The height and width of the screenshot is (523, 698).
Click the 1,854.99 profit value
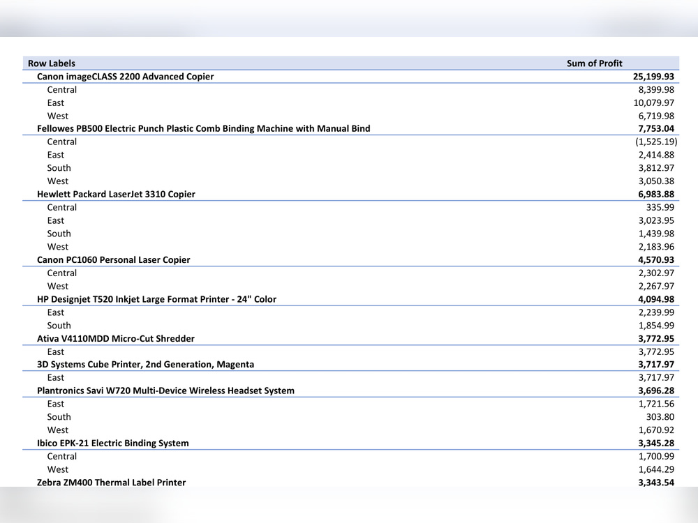(x=656, y=326)
